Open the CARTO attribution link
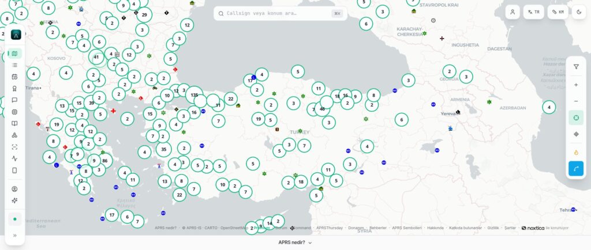This screenshot has height=250, width=591. 211,228
